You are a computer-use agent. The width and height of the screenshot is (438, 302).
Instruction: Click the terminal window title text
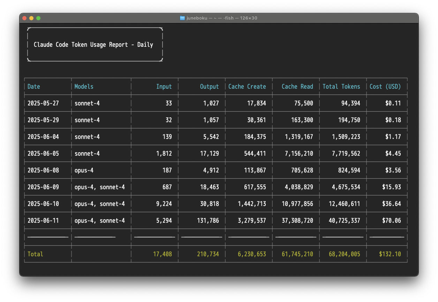pyautogui.click(x=221, y=18)
